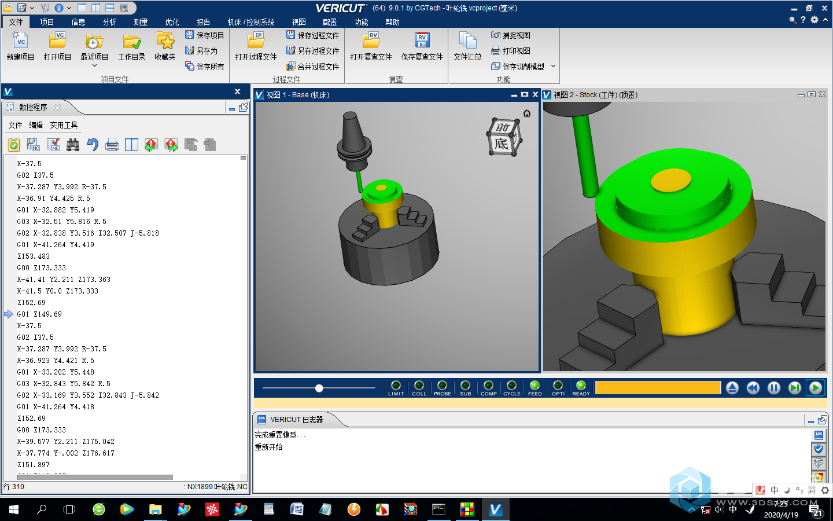
Task: Switch to the 优化 ribbon tab
Action: coord(172,22)
